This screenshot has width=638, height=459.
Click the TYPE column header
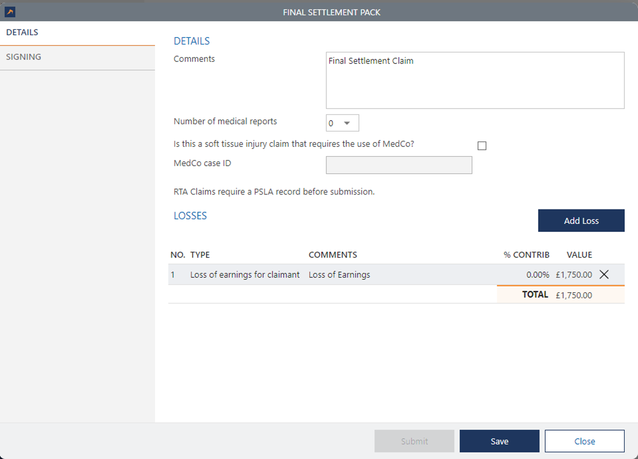tap(200, 255)
